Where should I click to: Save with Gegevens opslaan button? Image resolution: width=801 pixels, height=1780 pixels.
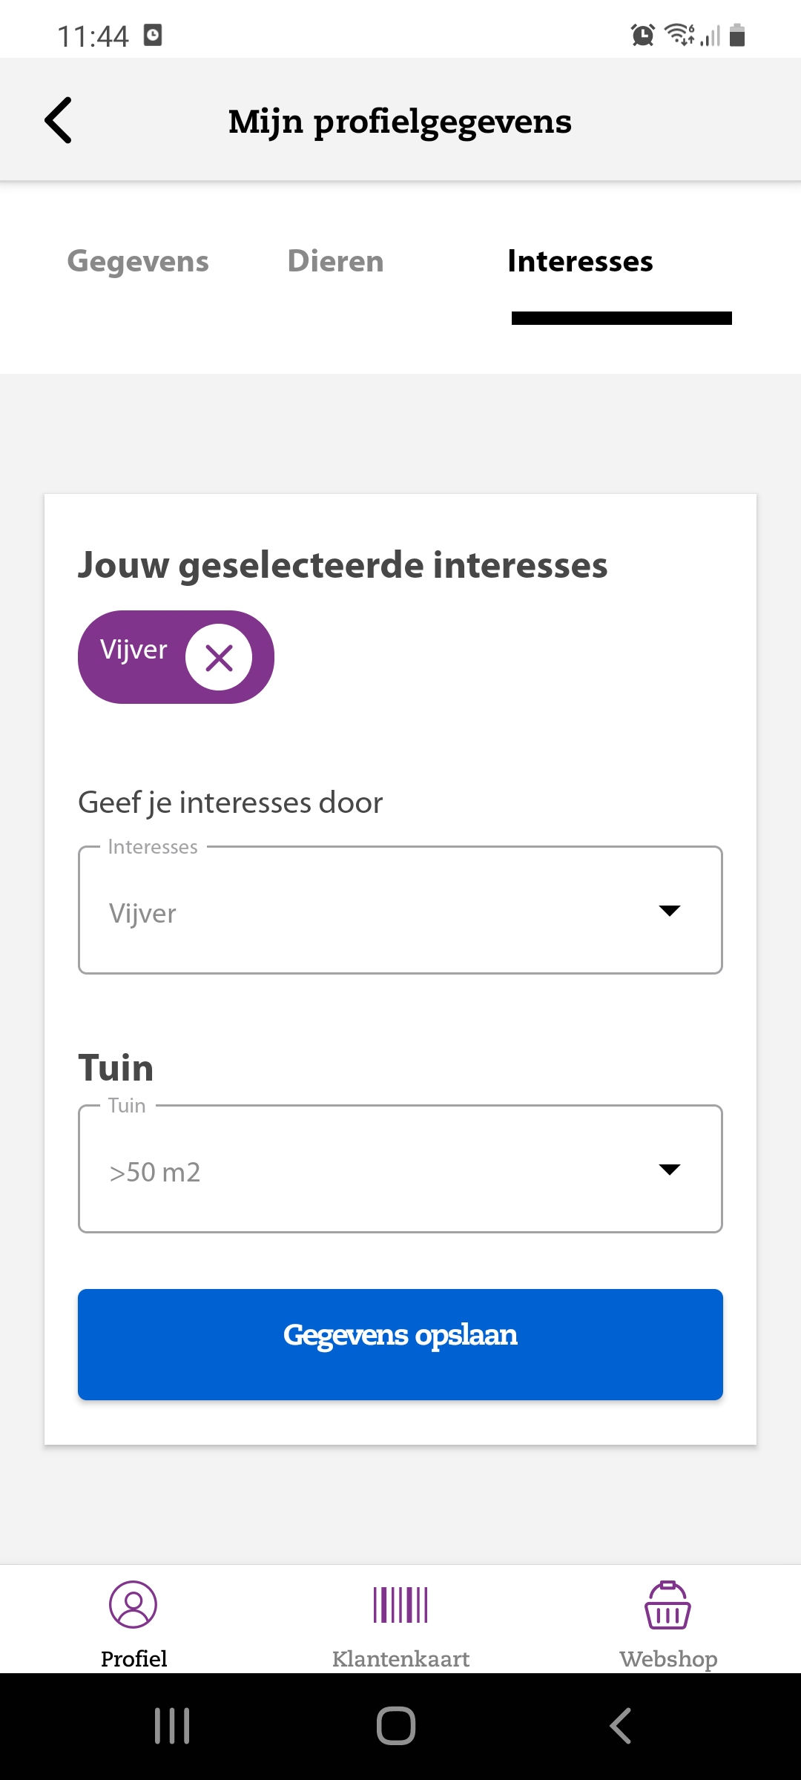tap(400, 1345)
